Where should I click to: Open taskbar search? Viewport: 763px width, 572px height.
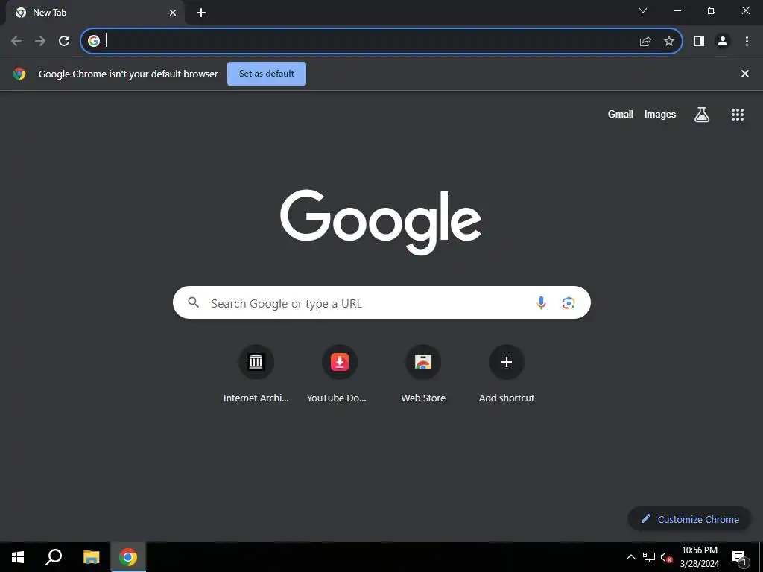click(x=54, y=557)
